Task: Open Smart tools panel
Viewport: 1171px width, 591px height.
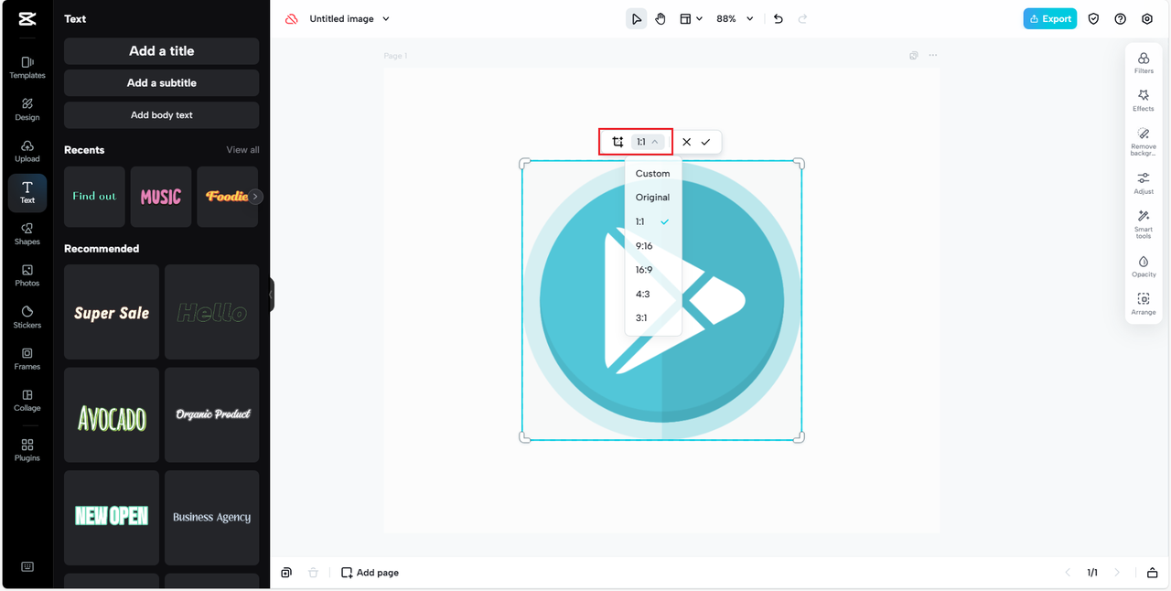Action: (1144, 225)
